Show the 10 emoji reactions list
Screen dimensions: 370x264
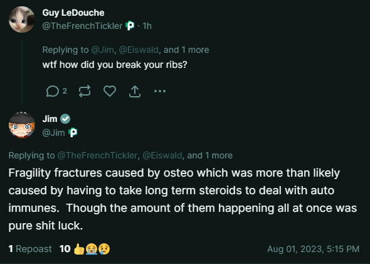click(85, 249)
